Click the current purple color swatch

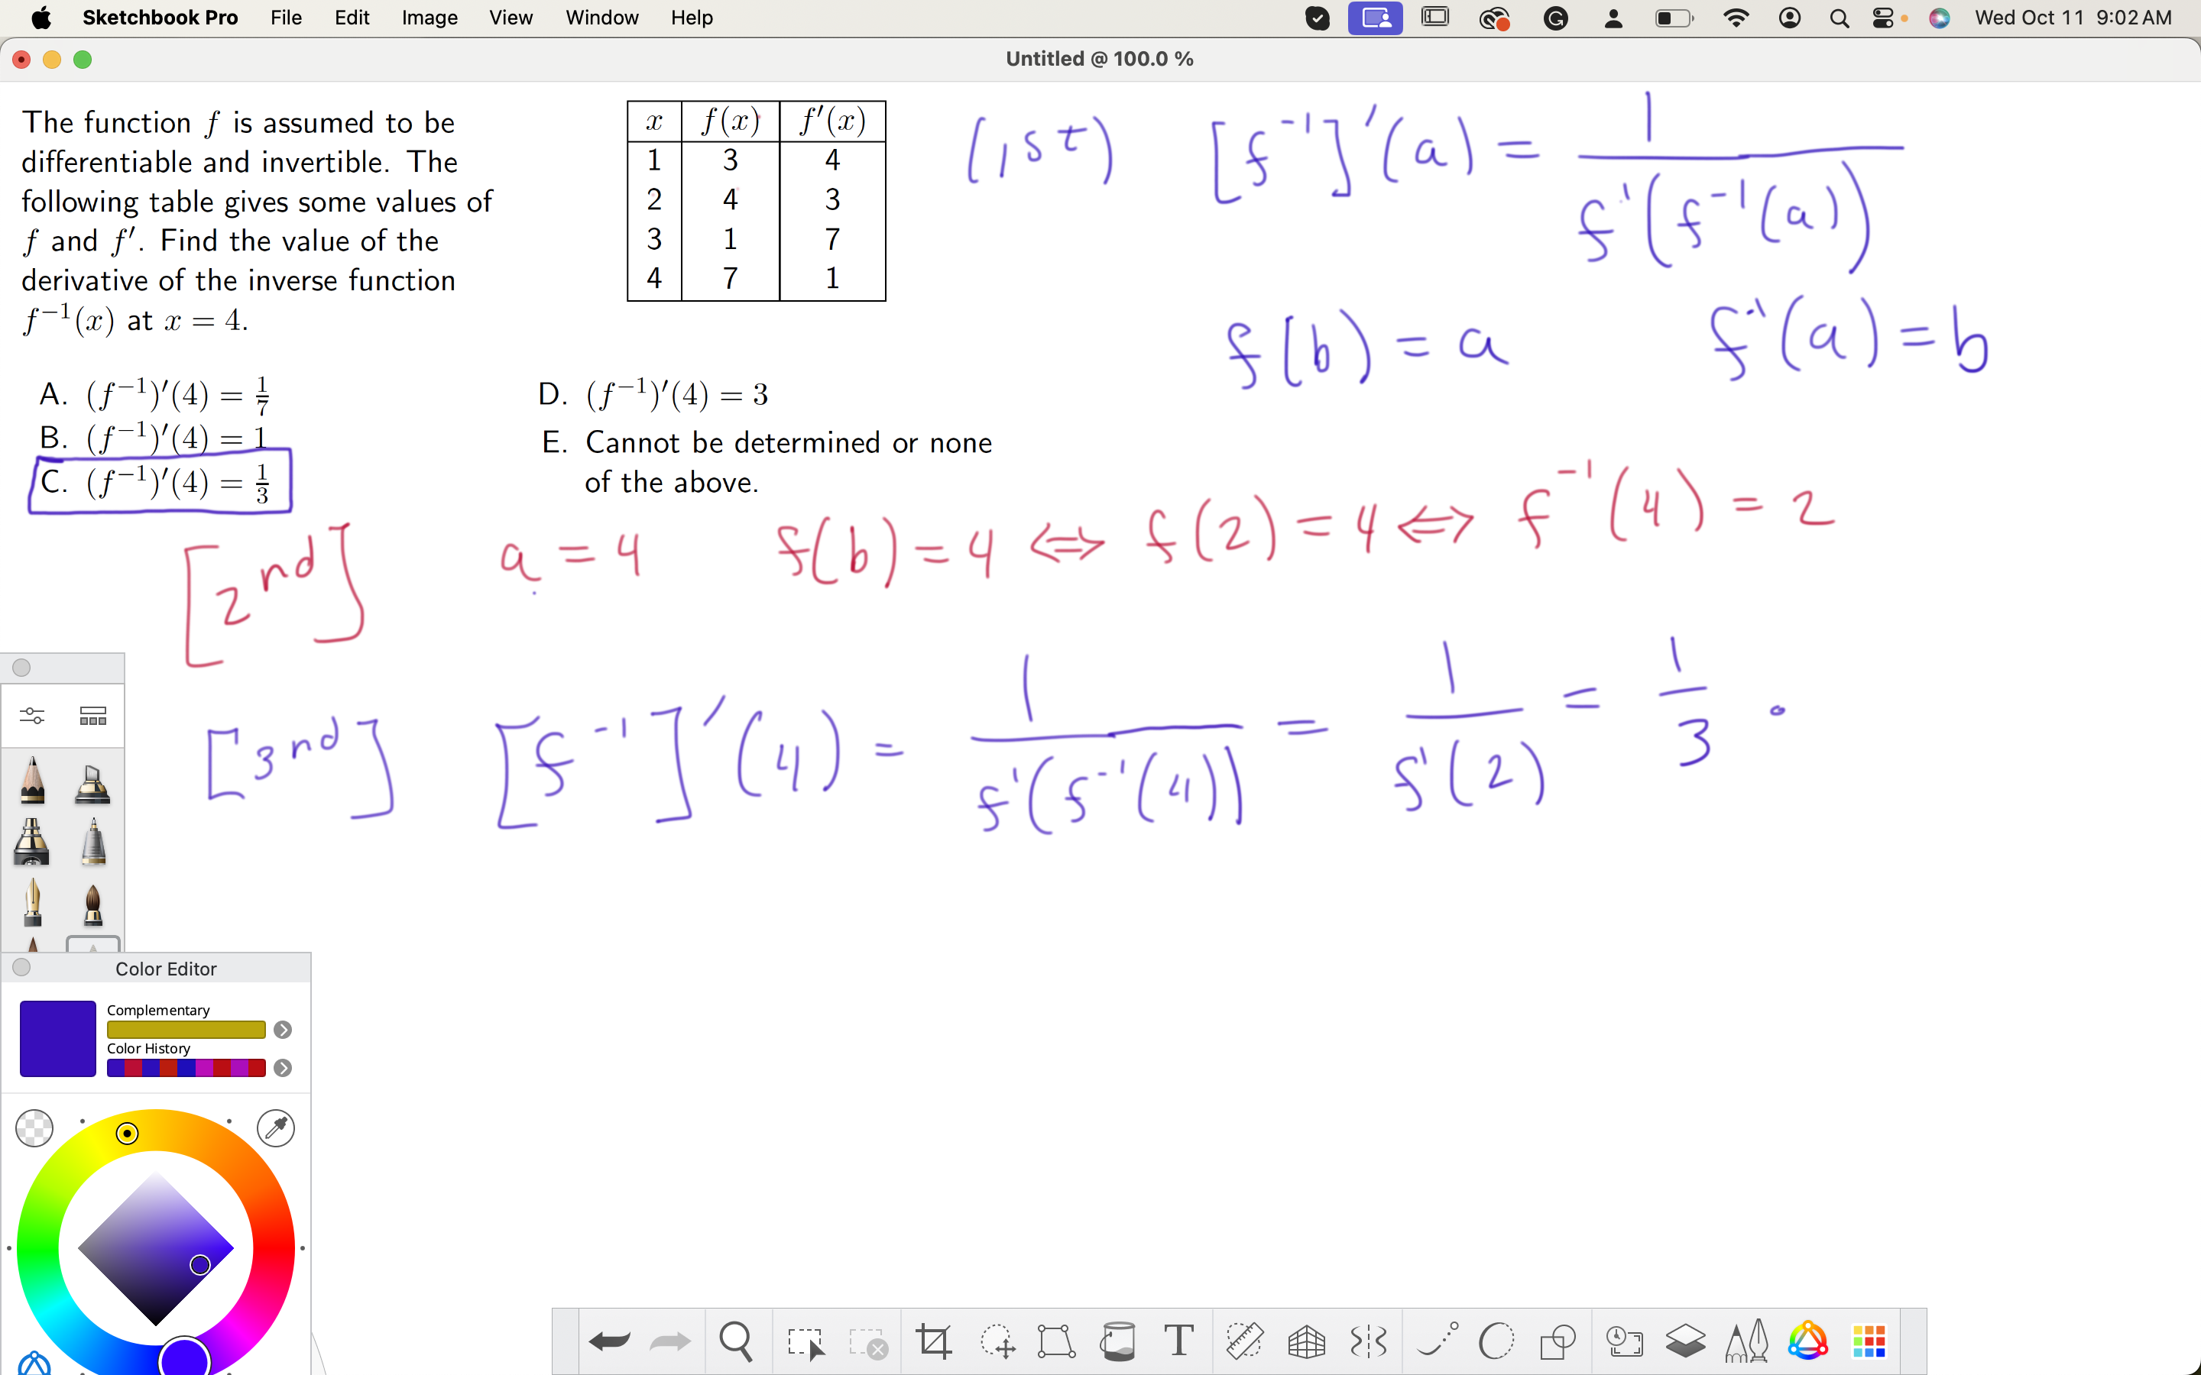pyautogui.click(x=58, y=1039)
